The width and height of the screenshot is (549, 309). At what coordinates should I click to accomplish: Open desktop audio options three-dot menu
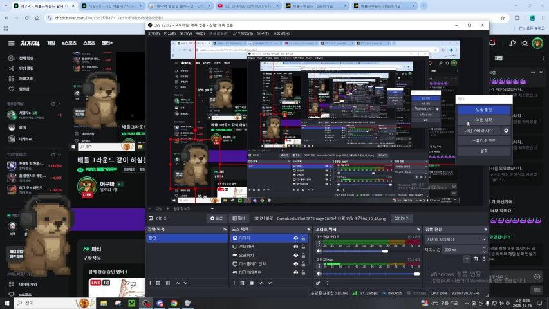[319, 243]
